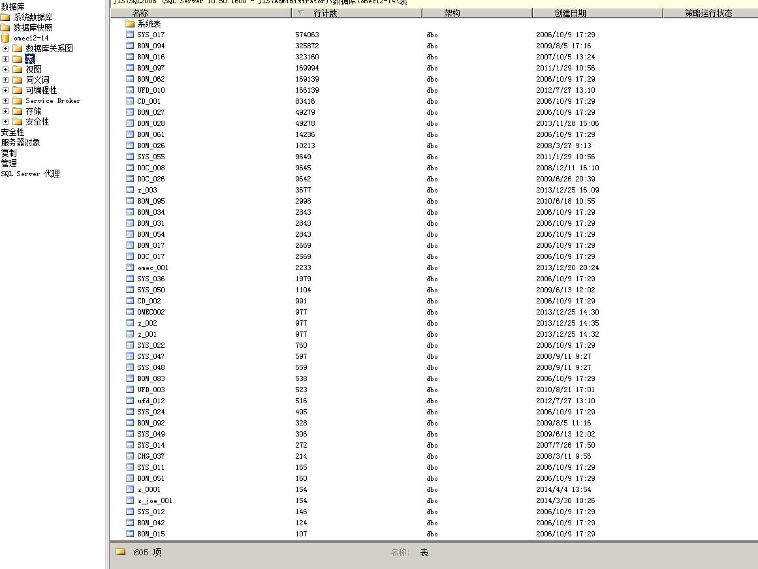Image resolution: width=758 pixels, height=569 pixels.
Task: Click the table icon beside omec_001
Action: (129, 267)
